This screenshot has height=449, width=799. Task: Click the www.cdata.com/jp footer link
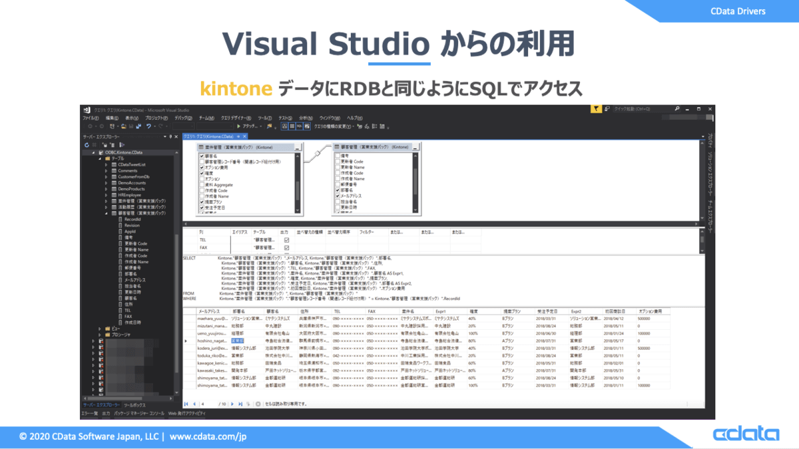coord(208,437)
